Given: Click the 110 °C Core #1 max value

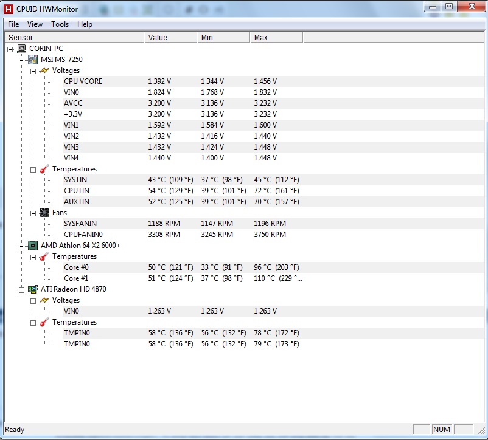Looking at the screenshot, I should [x=278, y=278].
